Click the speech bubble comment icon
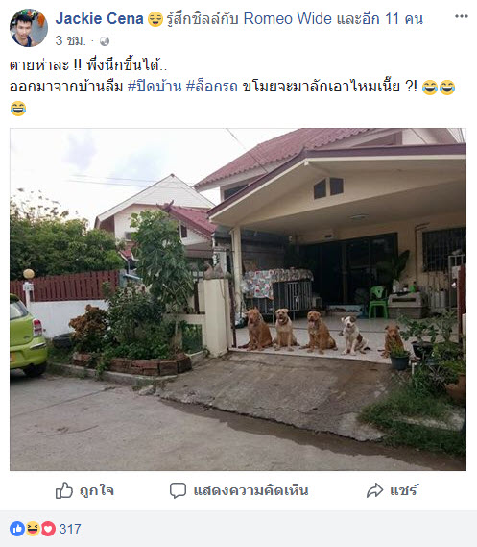Image resolution: width=477 pixels, height=547 pixels. click(x=178, y=490)
